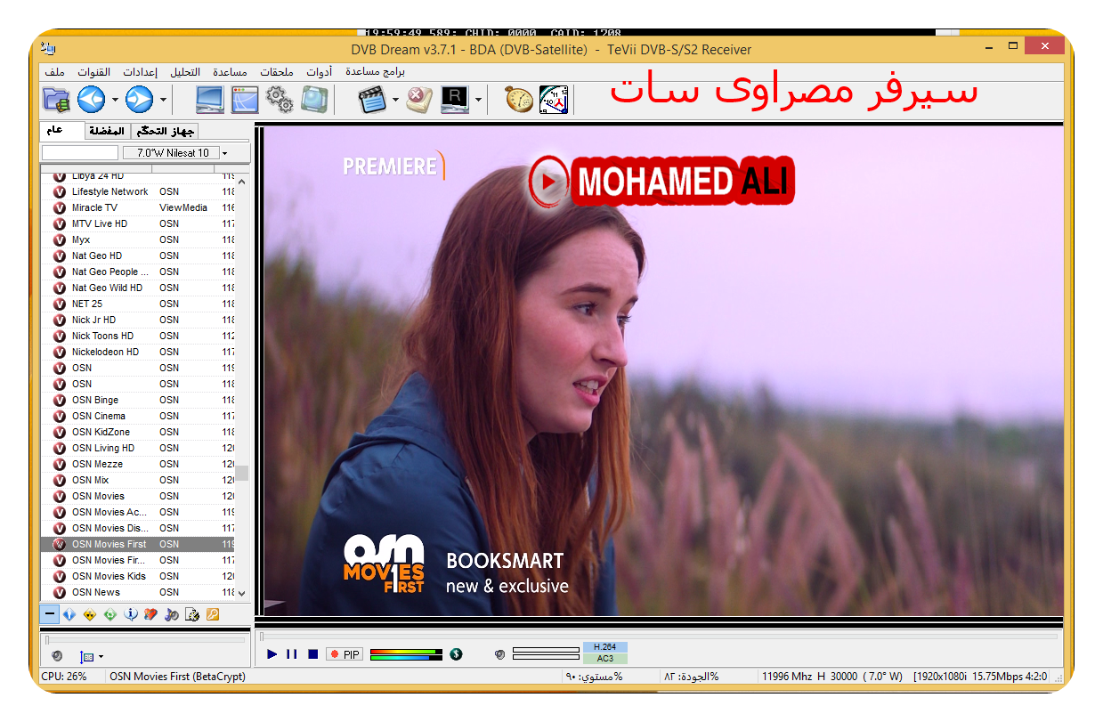Click the red X disk icon
Viewport: 1103px width, 722px height.
(x=420, y=100)
